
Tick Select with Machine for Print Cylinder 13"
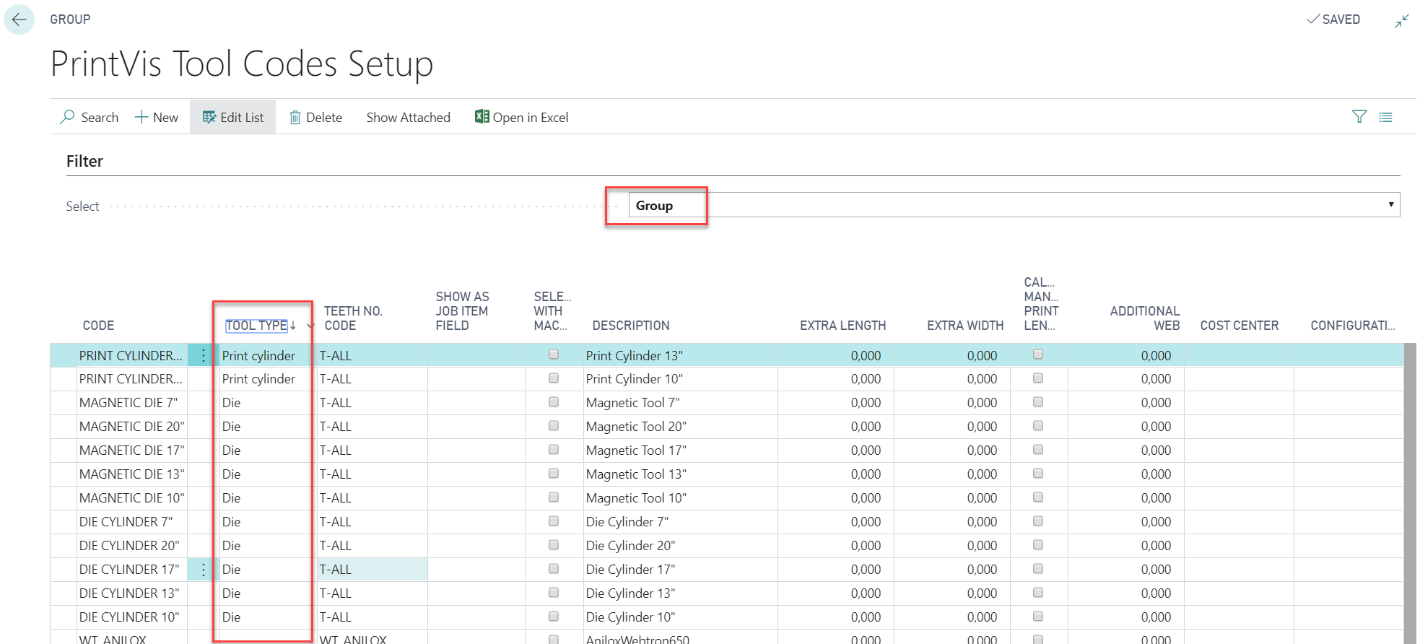[554, 354]
